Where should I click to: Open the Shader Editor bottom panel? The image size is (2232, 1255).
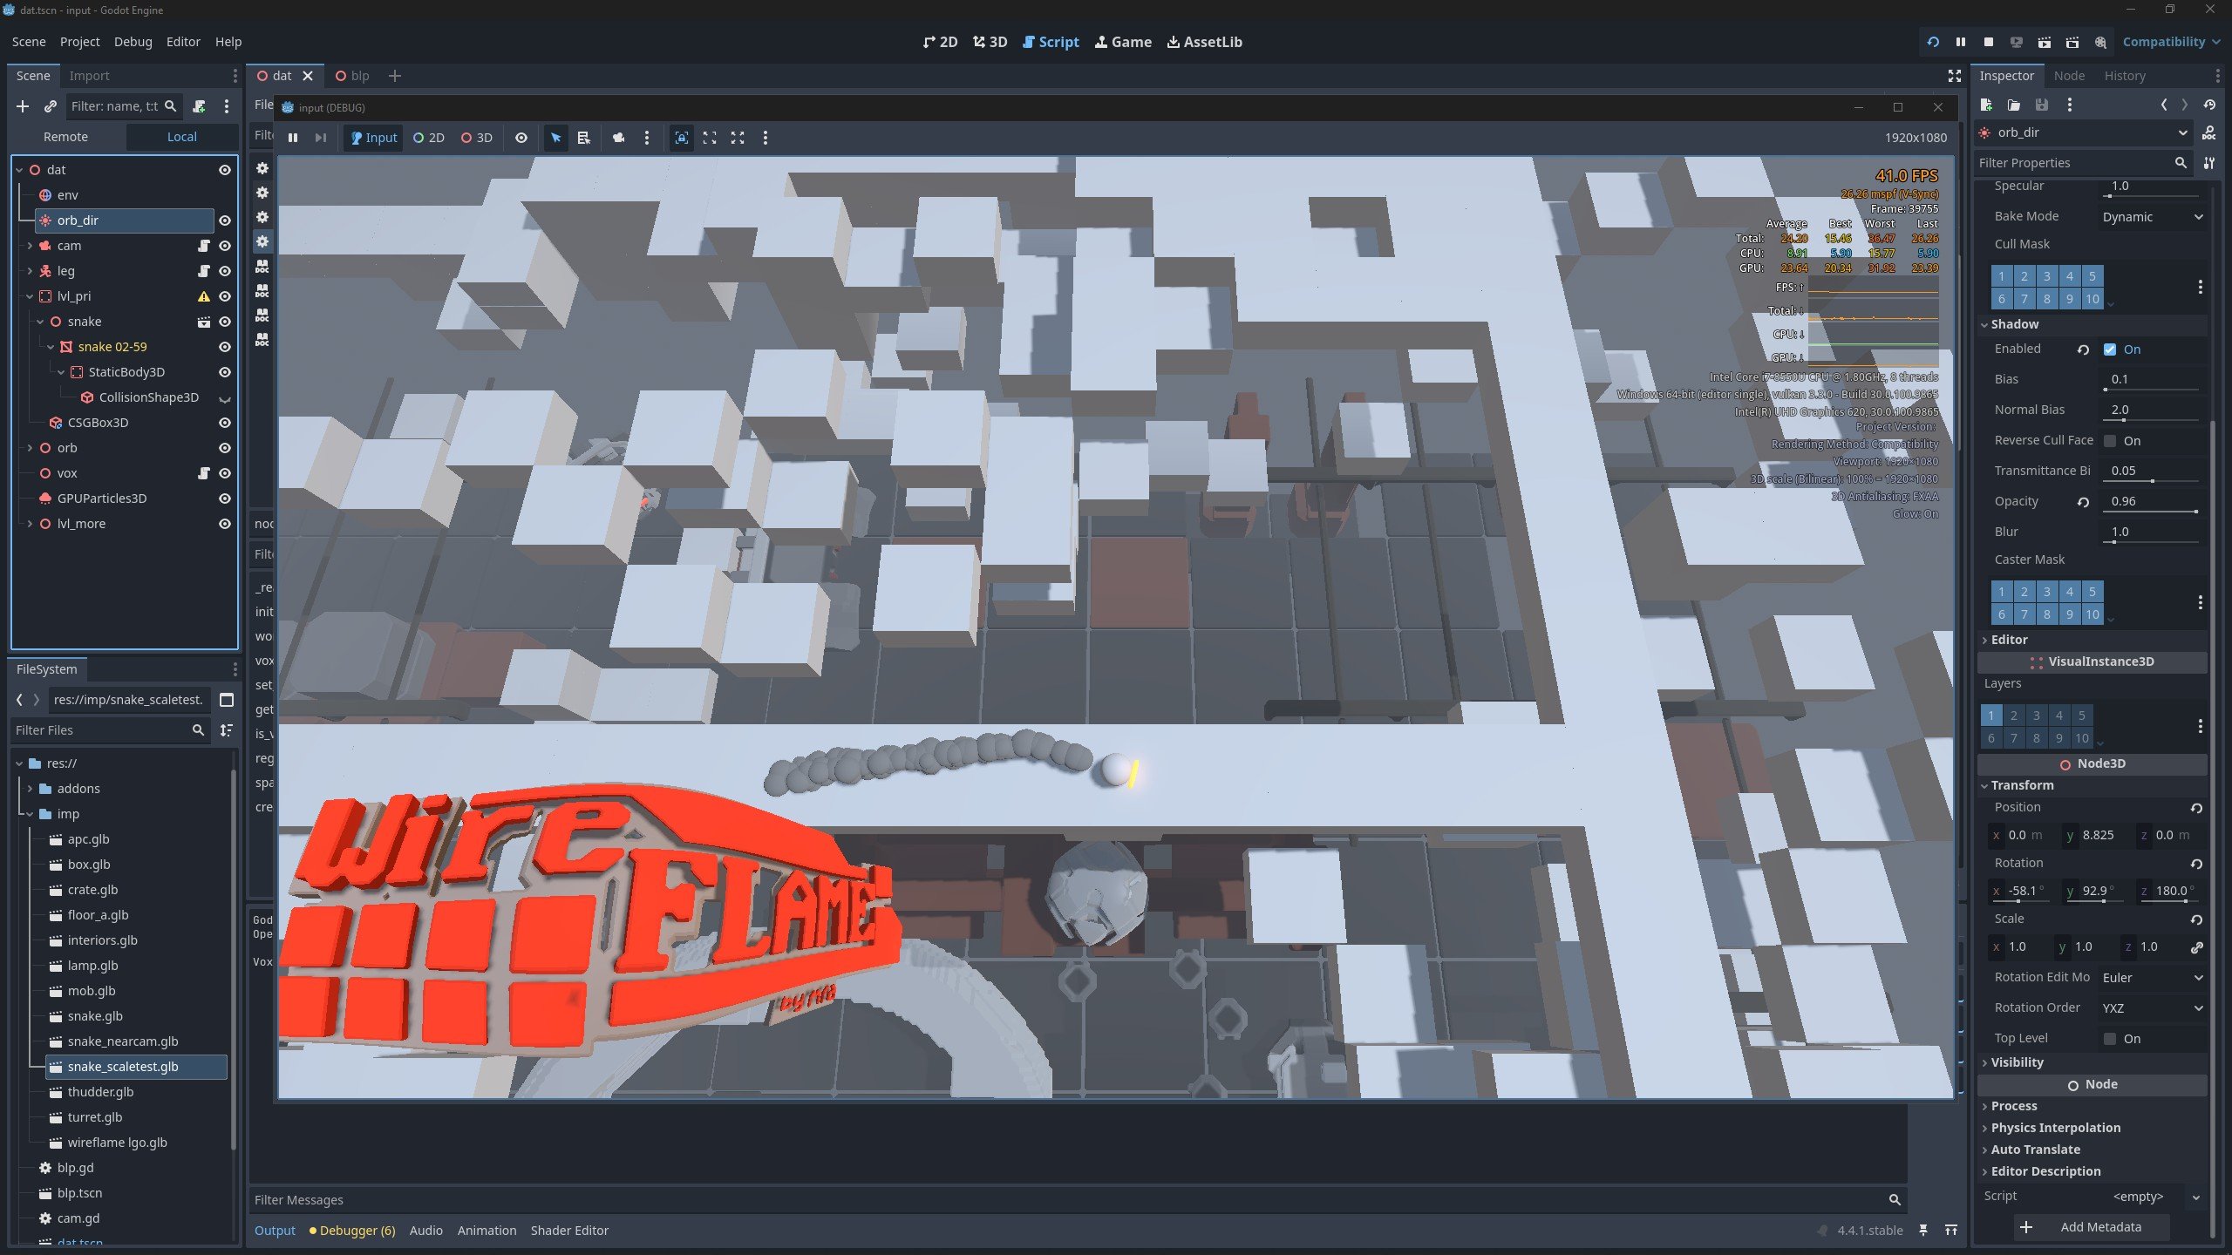(569, 1231)
